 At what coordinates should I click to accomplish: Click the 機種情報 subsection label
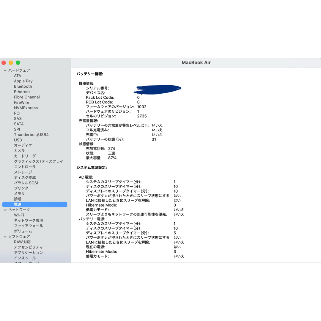[x=86, y=84]
